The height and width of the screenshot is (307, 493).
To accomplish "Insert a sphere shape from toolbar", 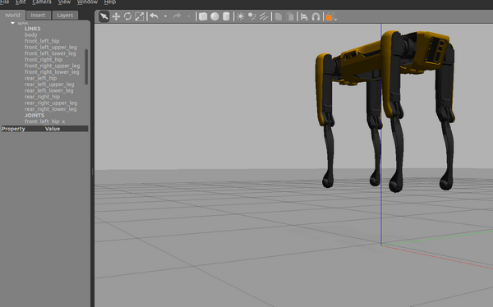I will pyautogui.click(x=214, y=16).
